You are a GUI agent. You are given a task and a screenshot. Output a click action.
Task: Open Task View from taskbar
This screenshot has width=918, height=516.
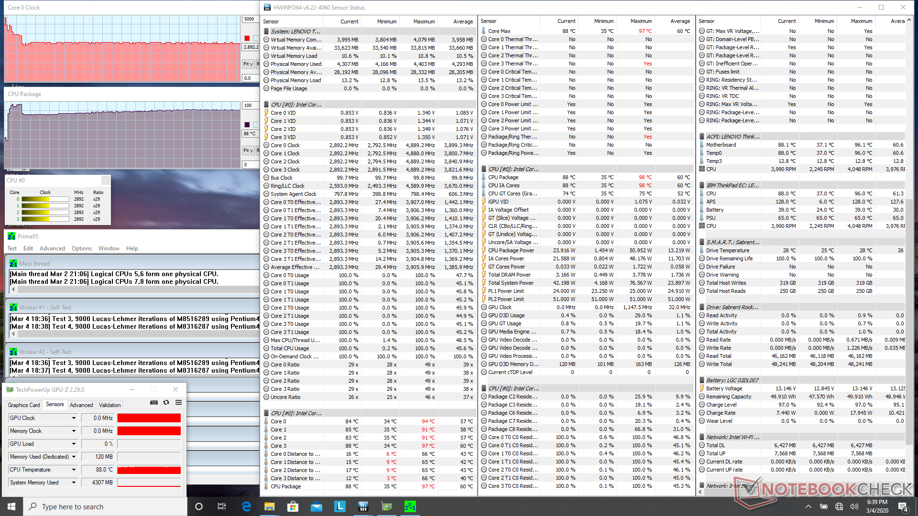click(221, 506)
